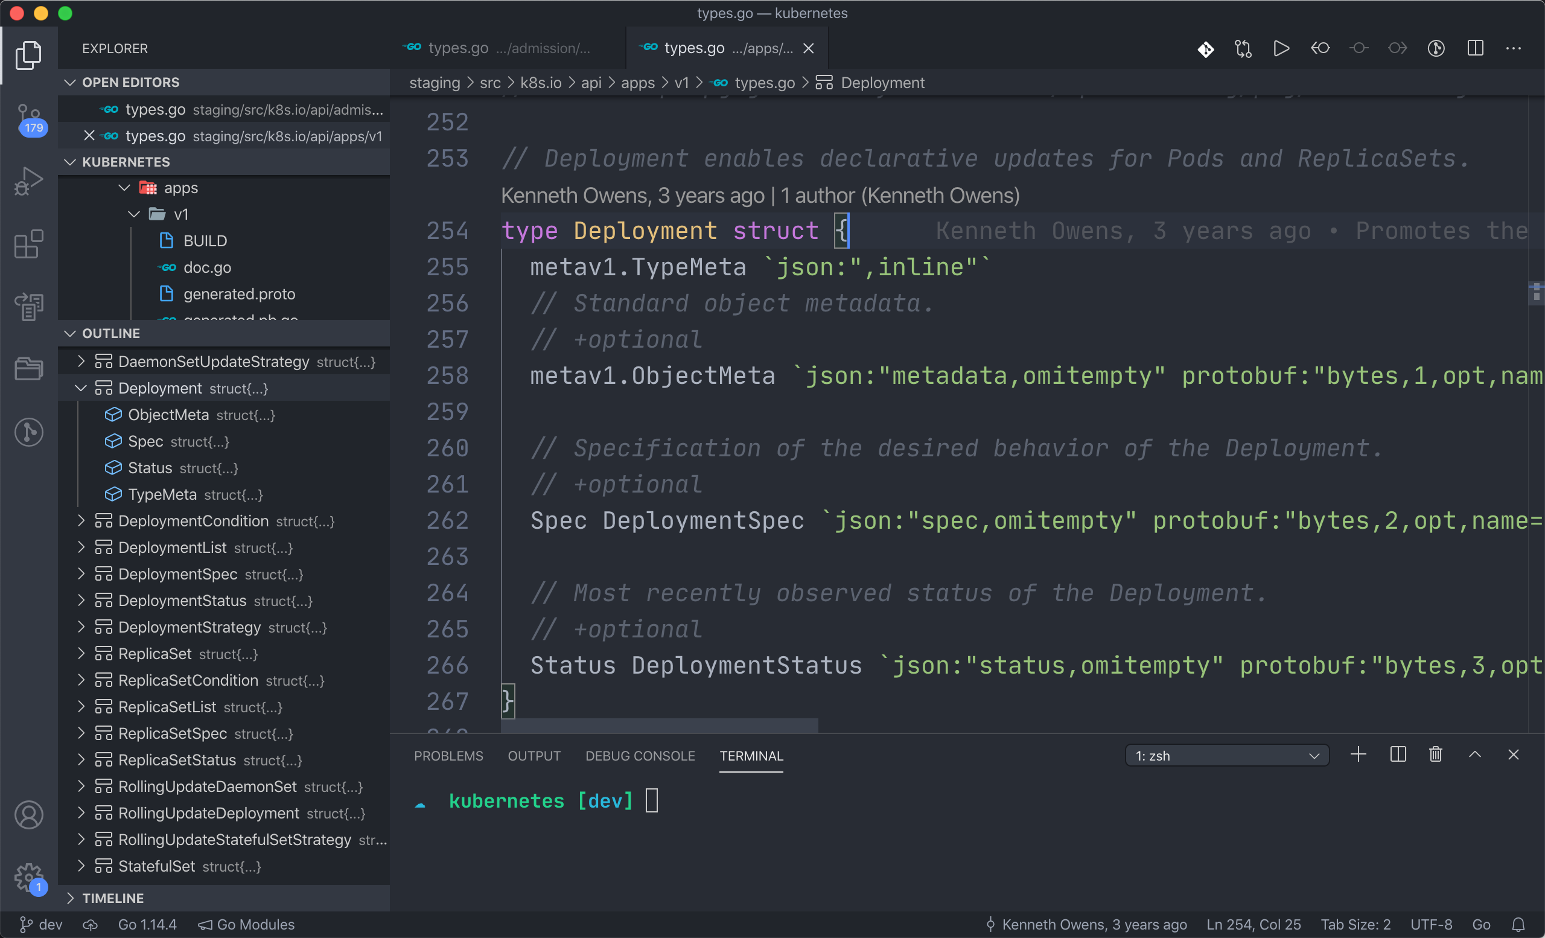Collapse the Open Editors section
This screenshot has height=938, width=1545.
point(70,82)
